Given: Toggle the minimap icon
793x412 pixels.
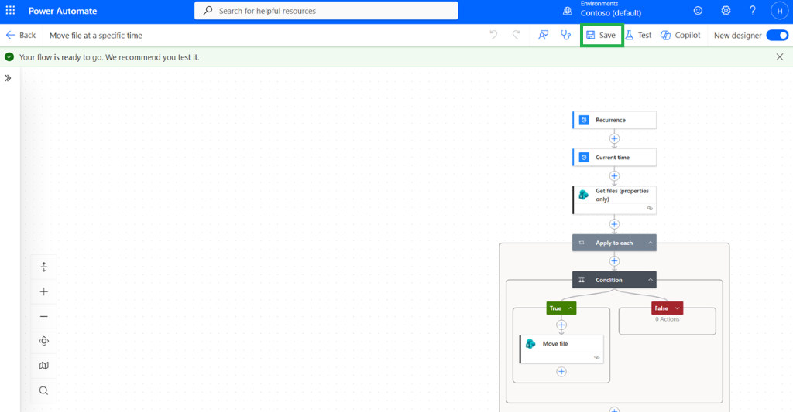Looking at the screenshot, I should [44, 366].
